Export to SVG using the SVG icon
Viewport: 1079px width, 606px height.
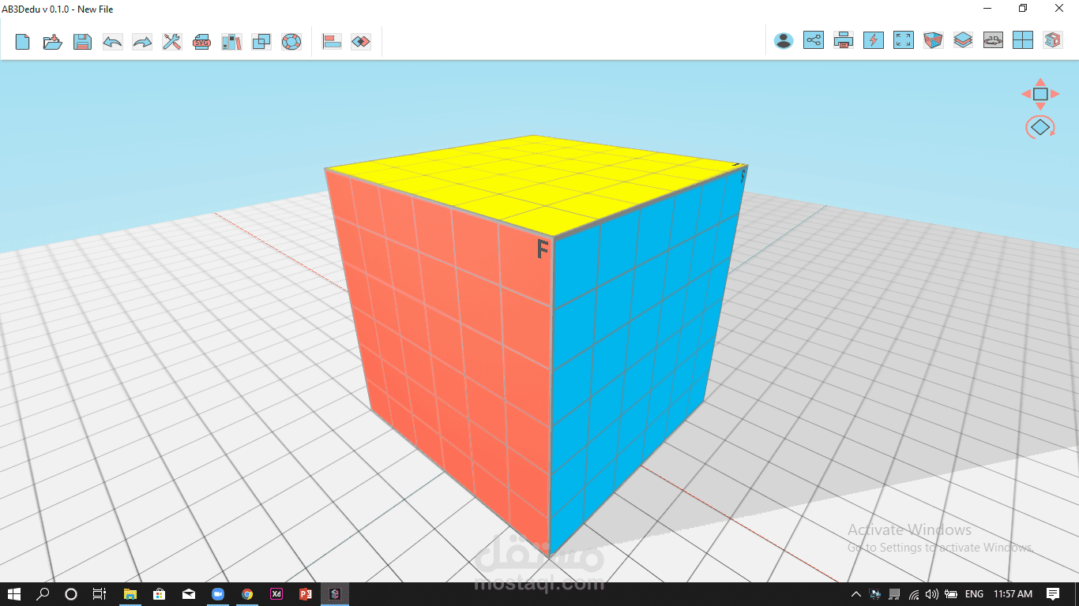click(x=201, y=42)
